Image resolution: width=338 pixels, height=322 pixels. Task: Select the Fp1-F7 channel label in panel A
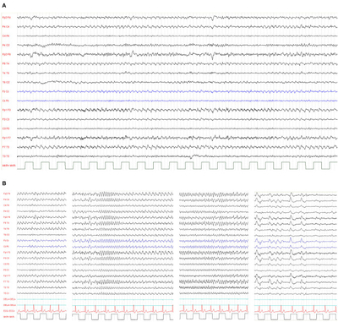click(x=7, y=138)
